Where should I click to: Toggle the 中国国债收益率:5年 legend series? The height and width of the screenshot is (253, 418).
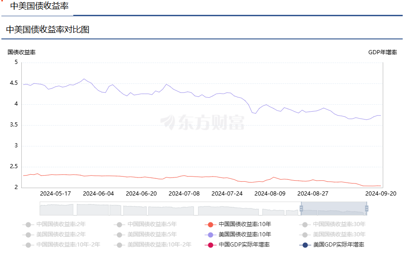click(145, 224)
